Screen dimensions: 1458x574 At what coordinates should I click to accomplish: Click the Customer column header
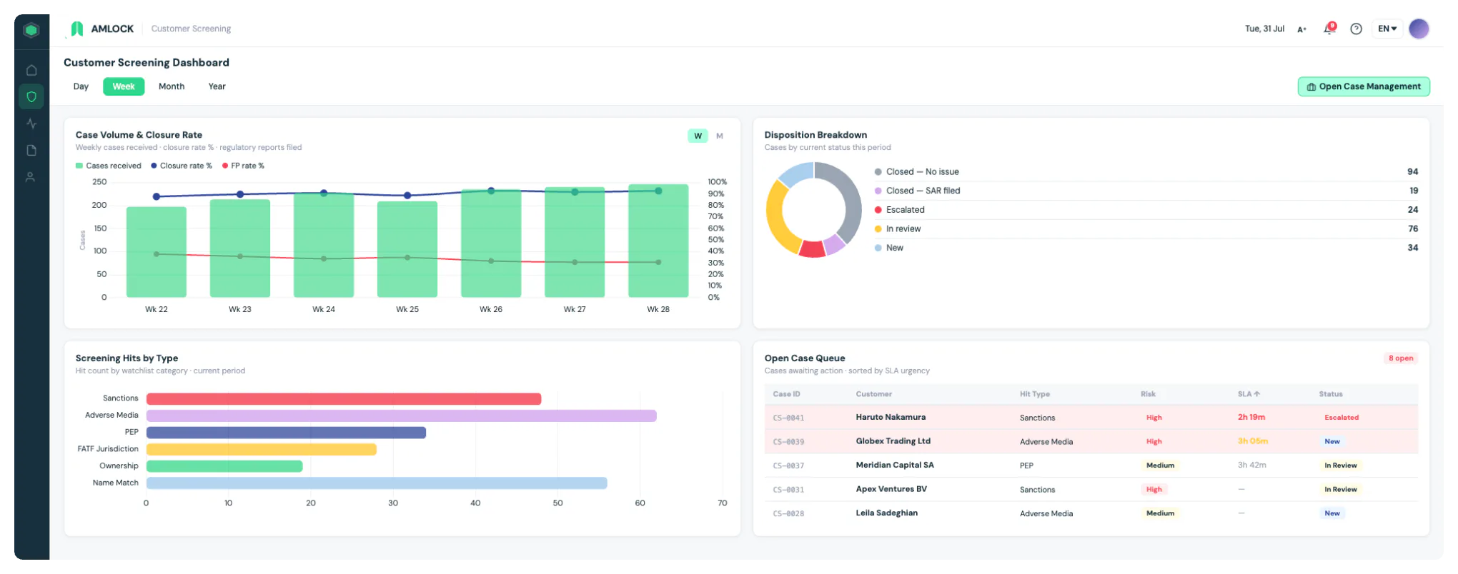coord(873,394)
